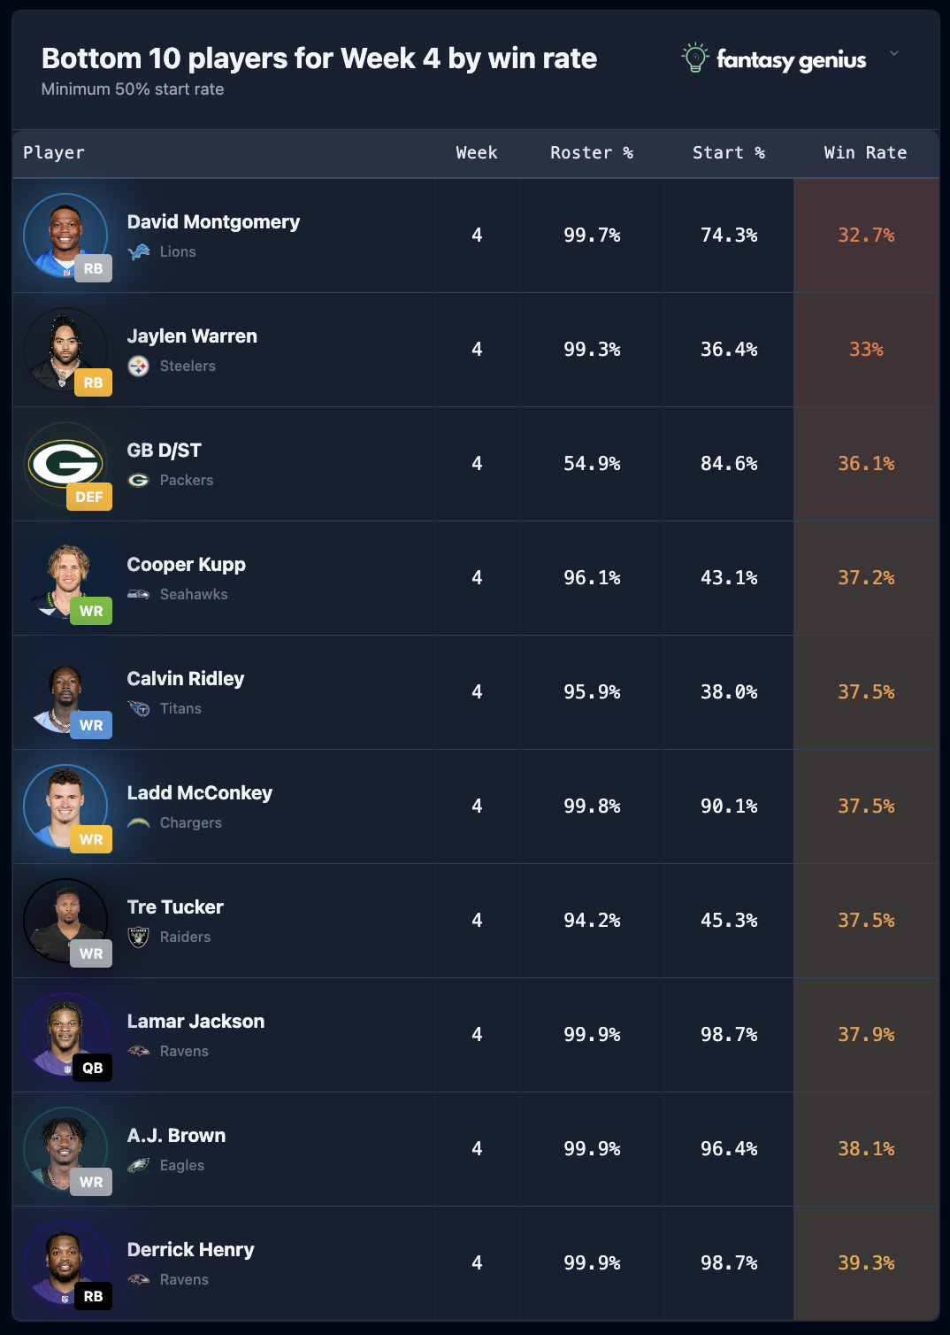Screen dimensions: 950x1335
Task: Sort table by Win Rate column header
Action: pyautogui.click(x=865, y=153)
